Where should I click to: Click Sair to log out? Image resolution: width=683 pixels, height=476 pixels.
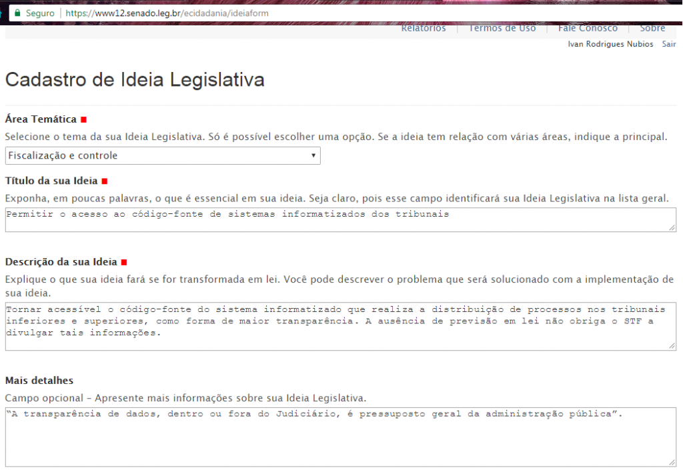click(x=668, y=44)
